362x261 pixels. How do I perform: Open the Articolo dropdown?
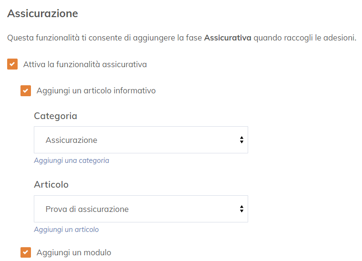click(141, 209)
